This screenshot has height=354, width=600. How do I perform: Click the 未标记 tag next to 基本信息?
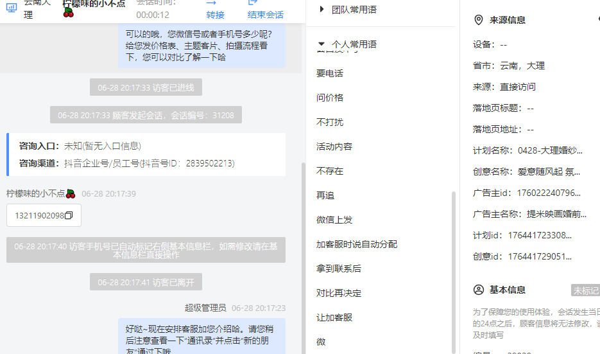[x=585, y=290]
